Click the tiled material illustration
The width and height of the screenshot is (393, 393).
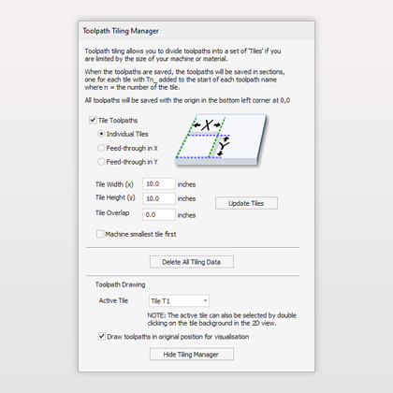[x=221, y=139]
